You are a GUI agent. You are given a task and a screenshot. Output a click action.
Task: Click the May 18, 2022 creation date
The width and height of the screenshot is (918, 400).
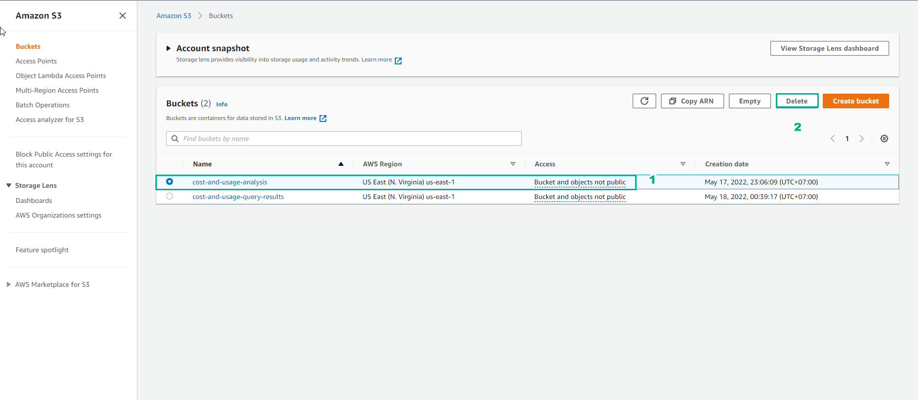tap(761, 197)
